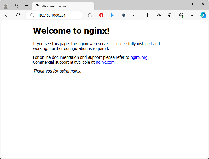The width and height of the screenshot is (209, 159).
Task: Maximize the browser window
Action: coord(191,4)
